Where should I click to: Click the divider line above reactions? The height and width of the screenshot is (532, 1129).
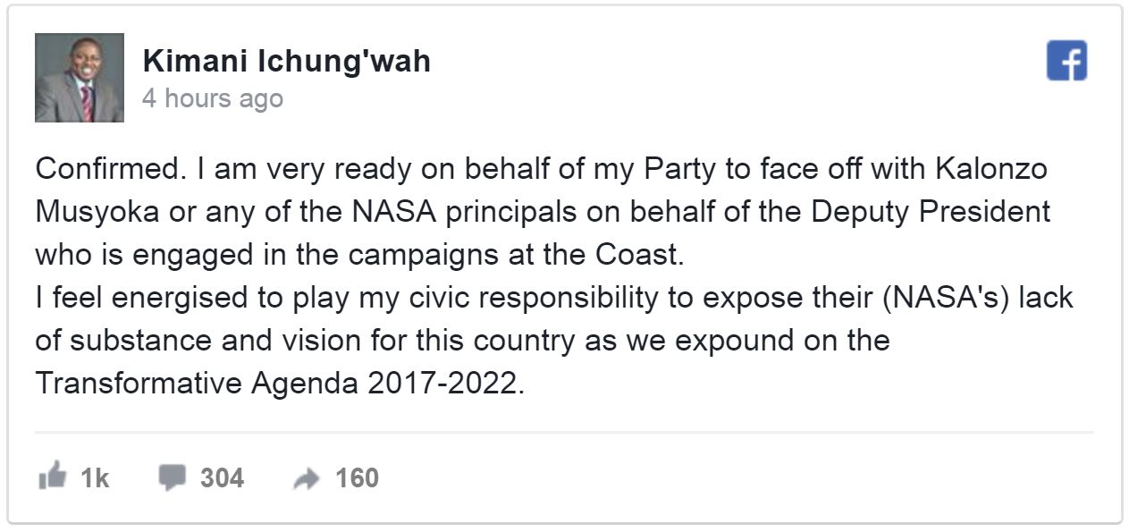pyautogui.click(x=564, y=433)
